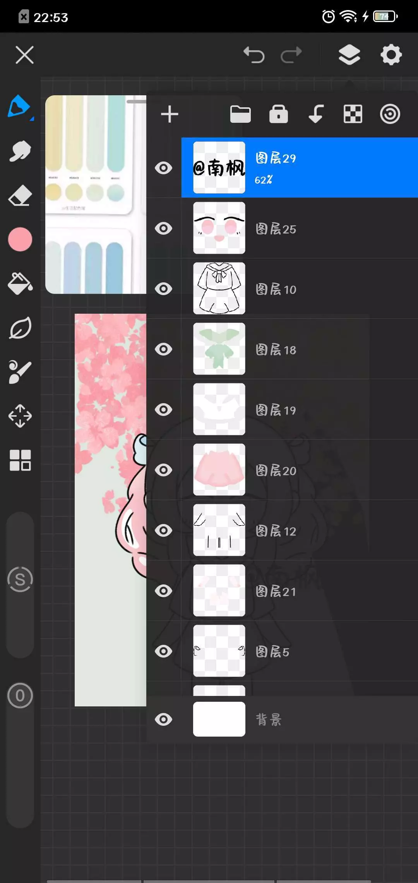Lock the selected layer
The width and height of the screenshot is (418, 883).
pyautogui.click(x=279, y=114)
